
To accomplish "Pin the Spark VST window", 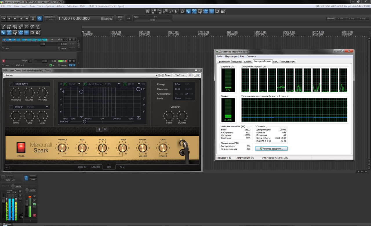I will (196, 70).
